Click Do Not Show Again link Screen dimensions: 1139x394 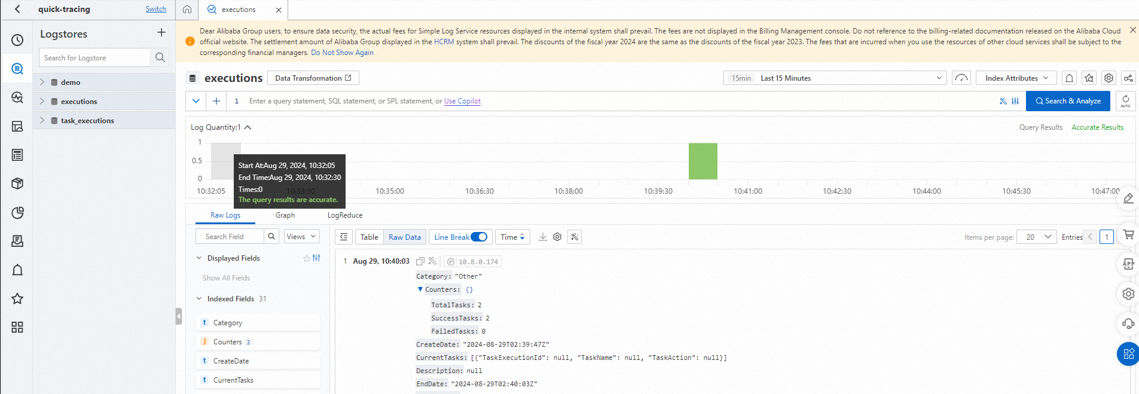pos(342,53)
